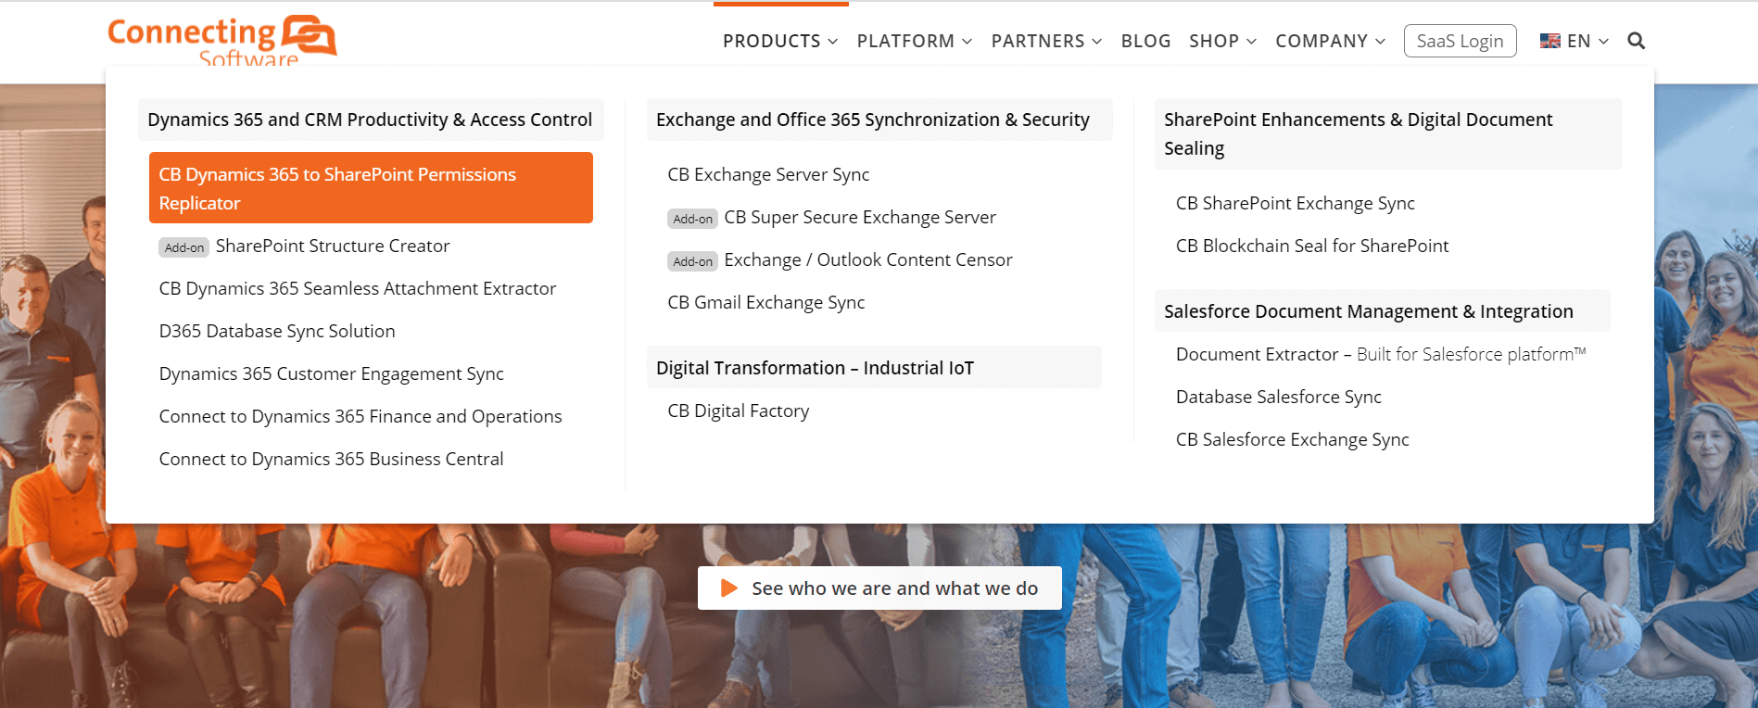Open the PLATFORM menu
The width and height of the screenshot is (1758, 708).
tap(905, 41)
